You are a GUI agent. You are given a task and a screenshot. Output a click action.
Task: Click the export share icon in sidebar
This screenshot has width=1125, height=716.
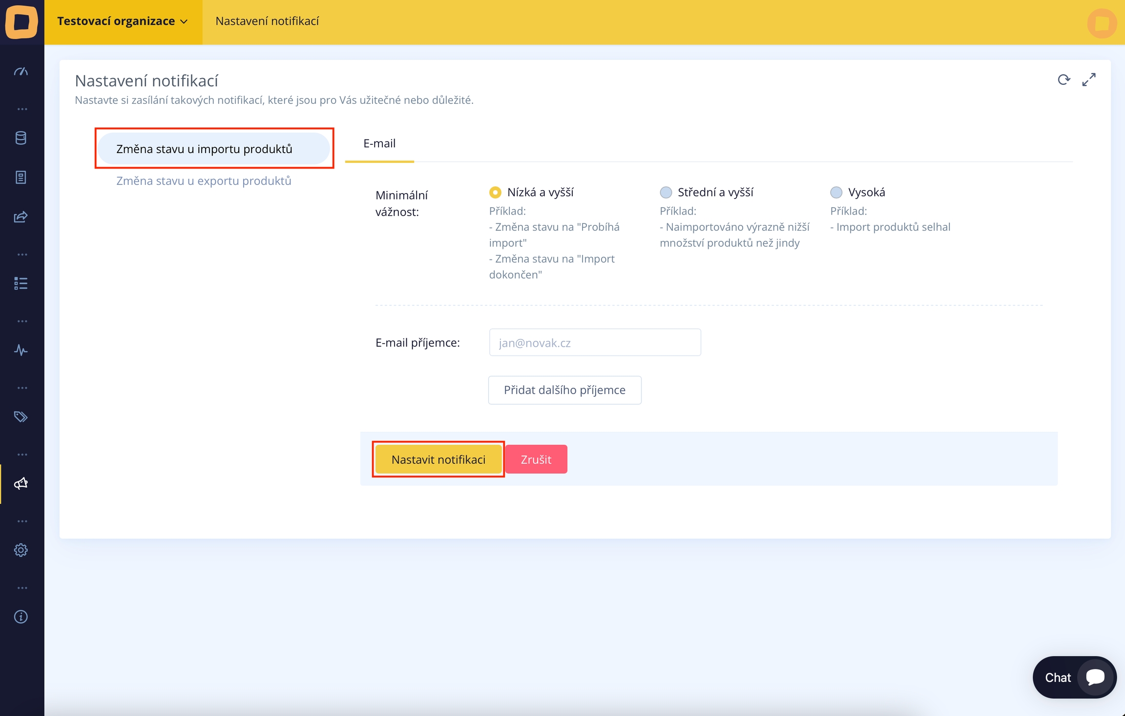click(21, 217)
